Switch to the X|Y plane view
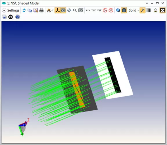This screenshot has width=167, height=145. click(88, 10)
